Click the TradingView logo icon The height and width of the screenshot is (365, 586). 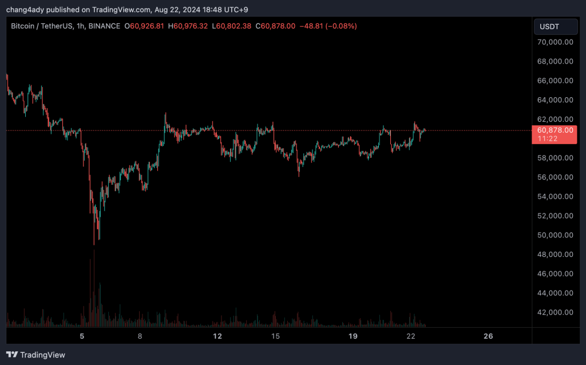pyautogui.click(x=12, y=355)
